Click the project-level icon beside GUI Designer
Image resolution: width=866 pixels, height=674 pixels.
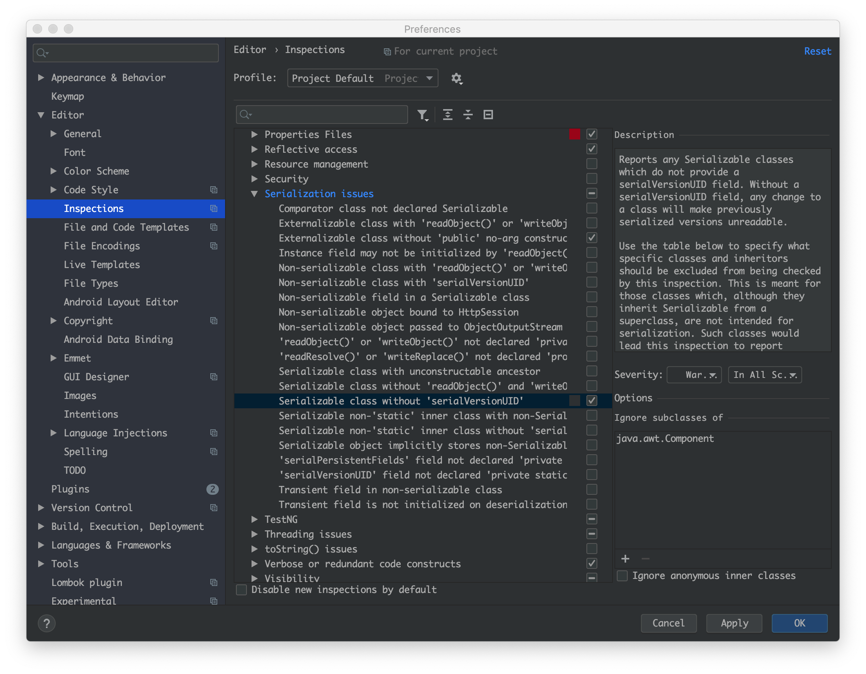[214, 377]
